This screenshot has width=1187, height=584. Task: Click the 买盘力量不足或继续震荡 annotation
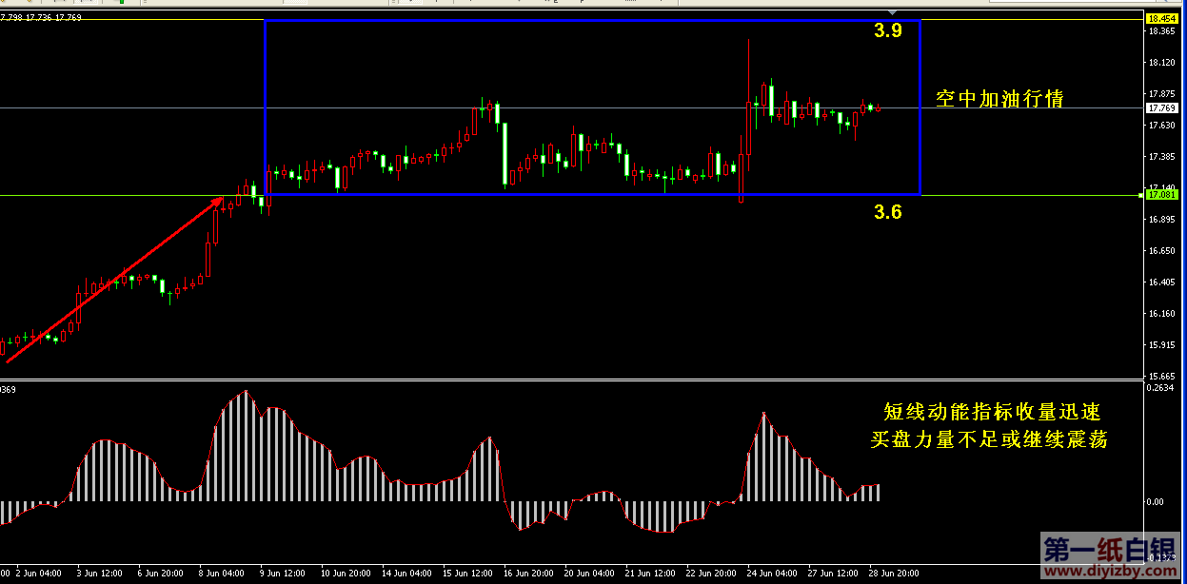click(989, 439)
